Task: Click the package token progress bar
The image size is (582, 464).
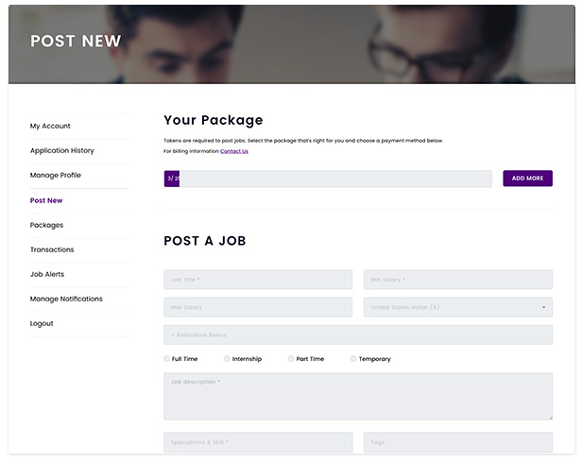Action: (x=328, y=179)
